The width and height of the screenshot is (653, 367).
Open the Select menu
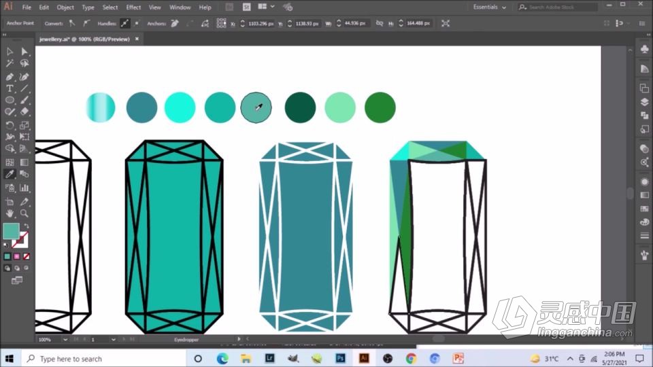point(110,7)
